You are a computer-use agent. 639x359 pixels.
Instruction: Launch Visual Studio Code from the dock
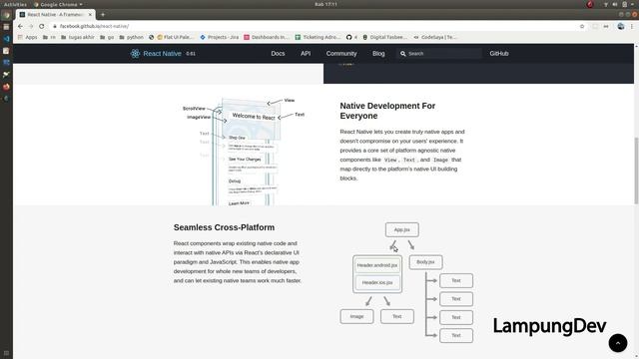pos(6,39)
